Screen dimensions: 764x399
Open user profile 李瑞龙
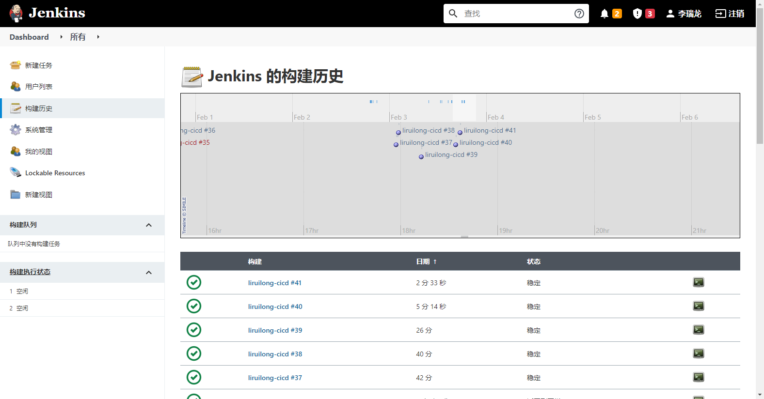point(684,14)
